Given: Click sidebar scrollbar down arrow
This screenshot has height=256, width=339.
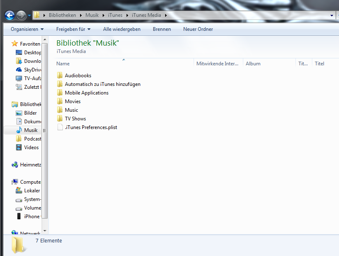Looking at the screenshot, I should tap(45, 231).
